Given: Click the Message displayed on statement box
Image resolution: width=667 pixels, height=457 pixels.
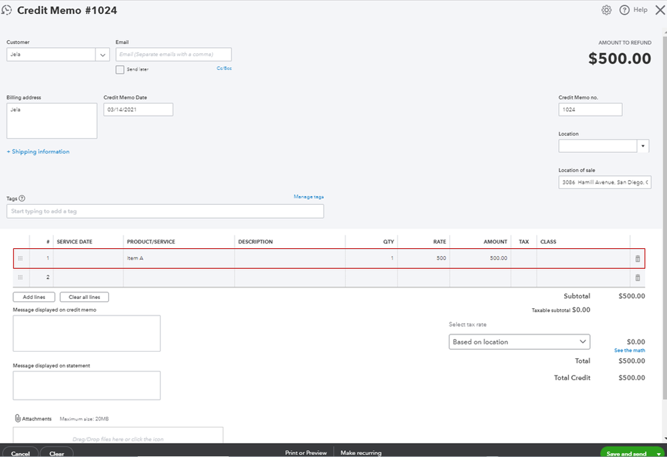Looking at the screenshot, I should [x=87, y=386].
